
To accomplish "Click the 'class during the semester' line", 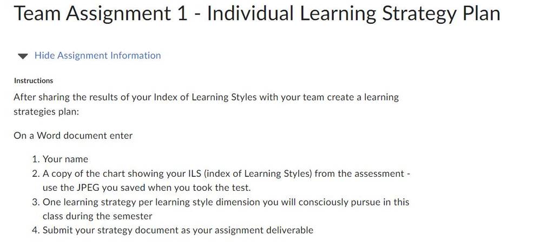I will 97,216.
